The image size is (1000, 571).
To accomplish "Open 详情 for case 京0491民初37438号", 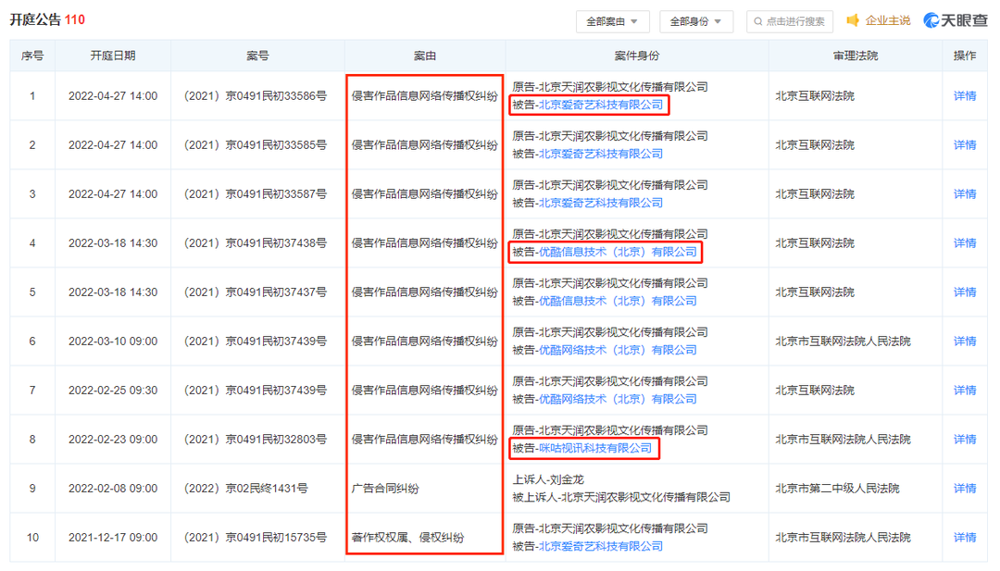I will click(964, 242).
